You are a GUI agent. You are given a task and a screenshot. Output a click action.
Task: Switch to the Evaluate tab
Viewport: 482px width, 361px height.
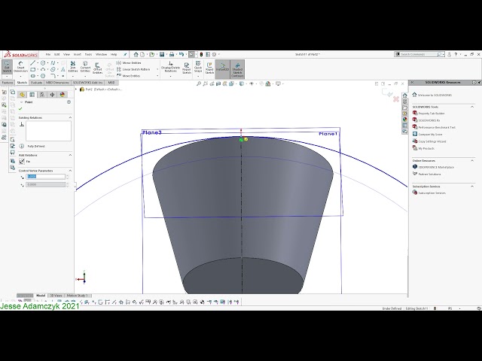[36, 83]
